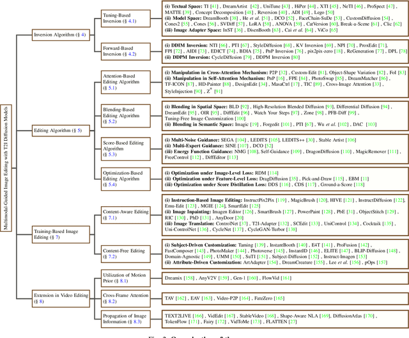Follow the section 4.1 link
The image size is (409, 338).
[132, 21]
